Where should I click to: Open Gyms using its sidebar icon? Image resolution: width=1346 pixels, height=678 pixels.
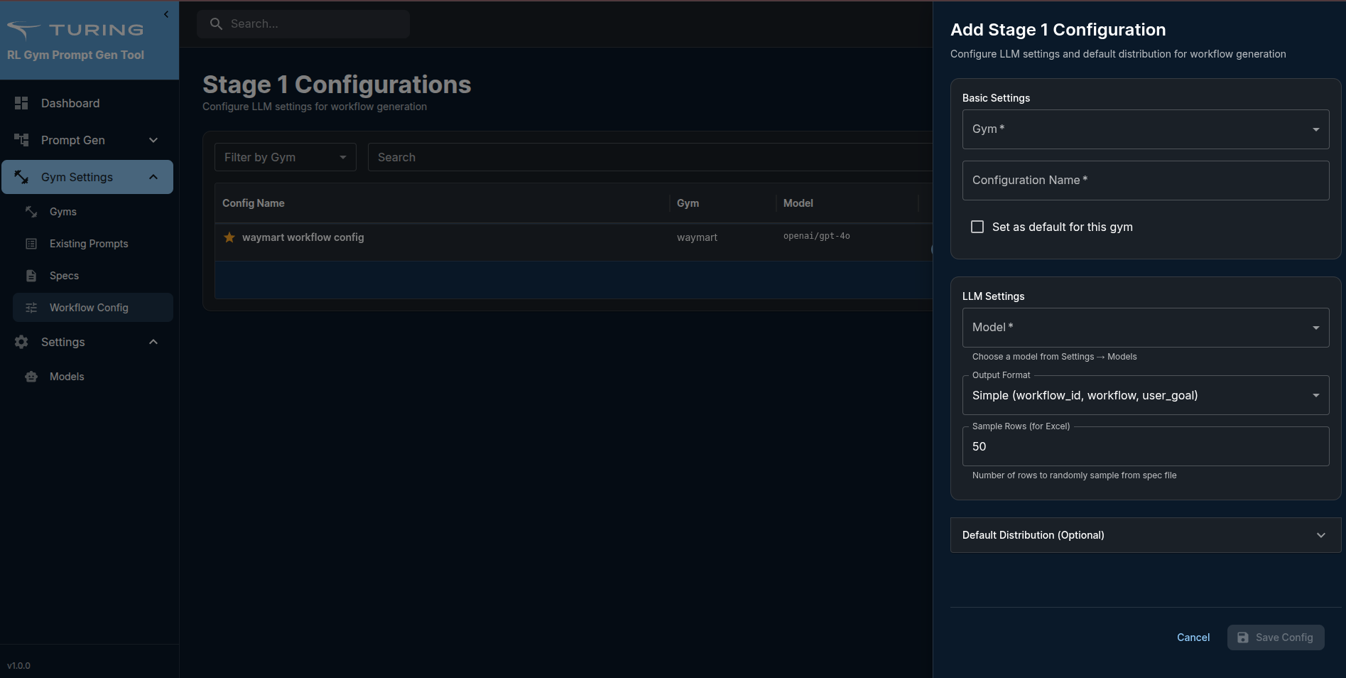(x=31, y=211)
